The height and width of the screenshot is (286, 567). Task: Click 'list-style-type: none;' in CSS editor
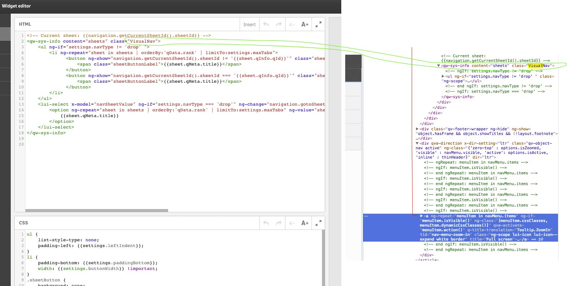point(68,240)
